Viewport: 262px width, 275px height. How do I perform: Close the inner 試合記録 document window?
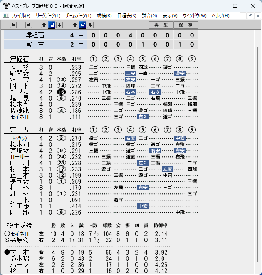pos(258,16)
